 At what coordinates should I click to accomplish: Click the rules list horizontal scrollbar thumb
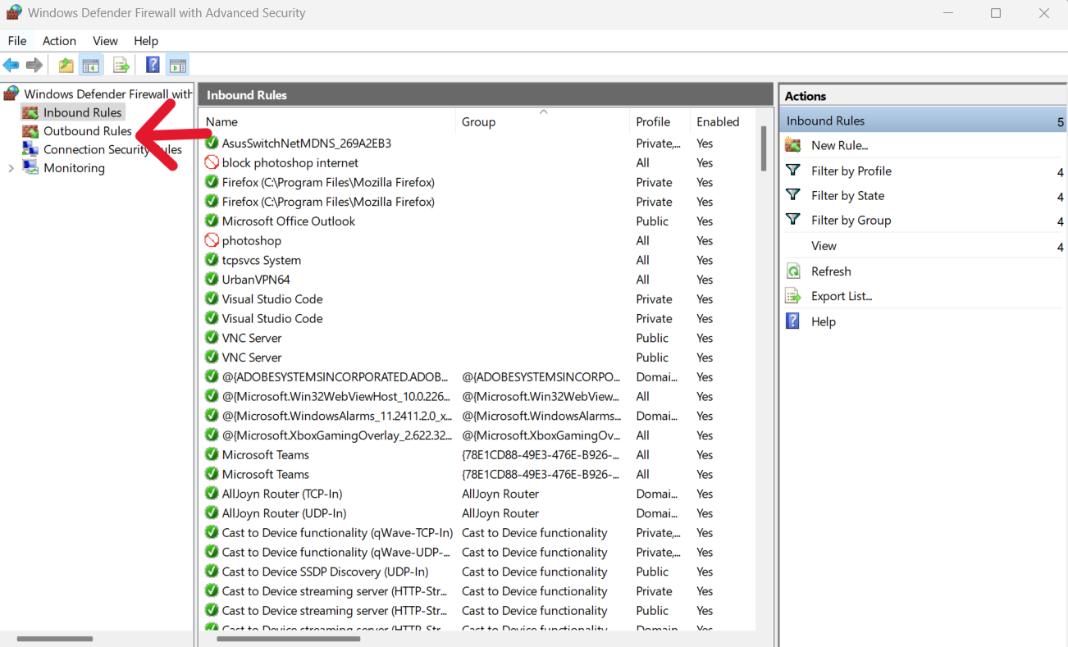tap(289, 638)
